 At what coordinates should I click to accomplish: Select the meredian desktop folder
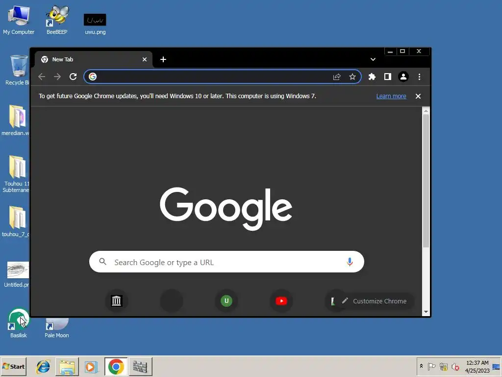tap(15, 120)
